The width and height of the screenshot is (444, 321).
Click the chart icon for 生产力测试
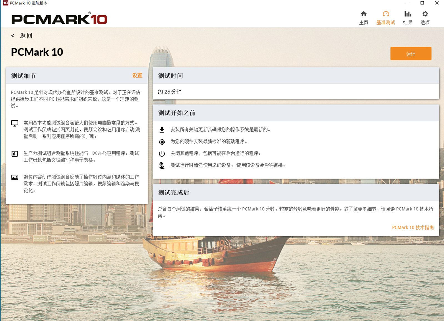pos(15,154)
